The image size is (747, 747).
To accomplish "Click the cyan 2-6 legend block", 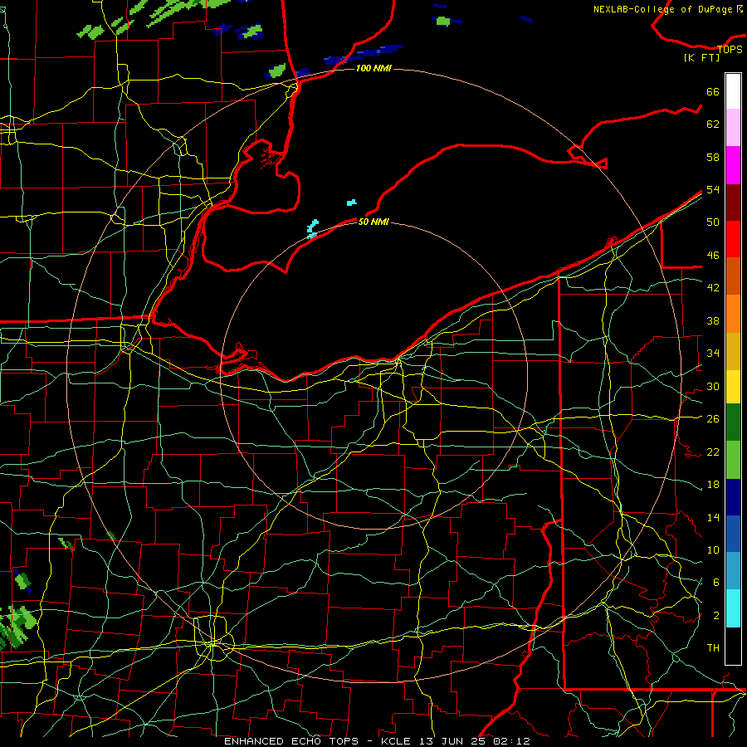I will tap(733, 608).
